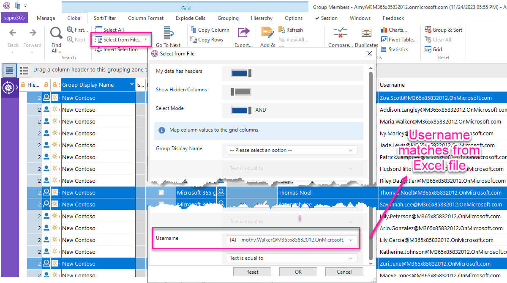507x283 pixels.
Task: Click the first grouping zone view icon
Action: pos(10,70)
